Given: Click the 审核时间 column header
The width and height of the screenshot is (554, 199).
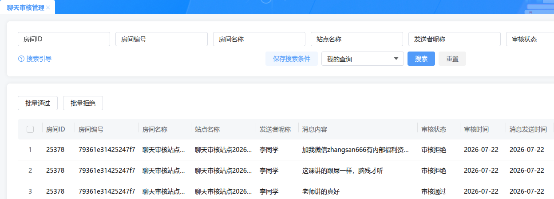Looking at the screenshot, I should click(x=476, y=129).
